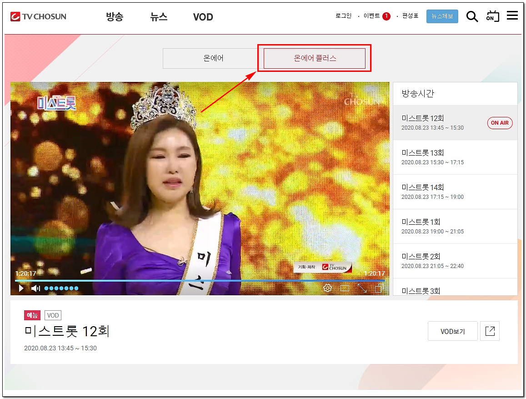Image resolution: width=526 pixels, height=399 pixels.
Task: Click the ON AIR badge
Action: [x=500, y=123]
